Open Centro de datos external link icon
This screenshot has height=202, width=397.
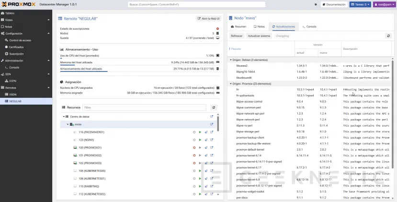click(212, 117)
